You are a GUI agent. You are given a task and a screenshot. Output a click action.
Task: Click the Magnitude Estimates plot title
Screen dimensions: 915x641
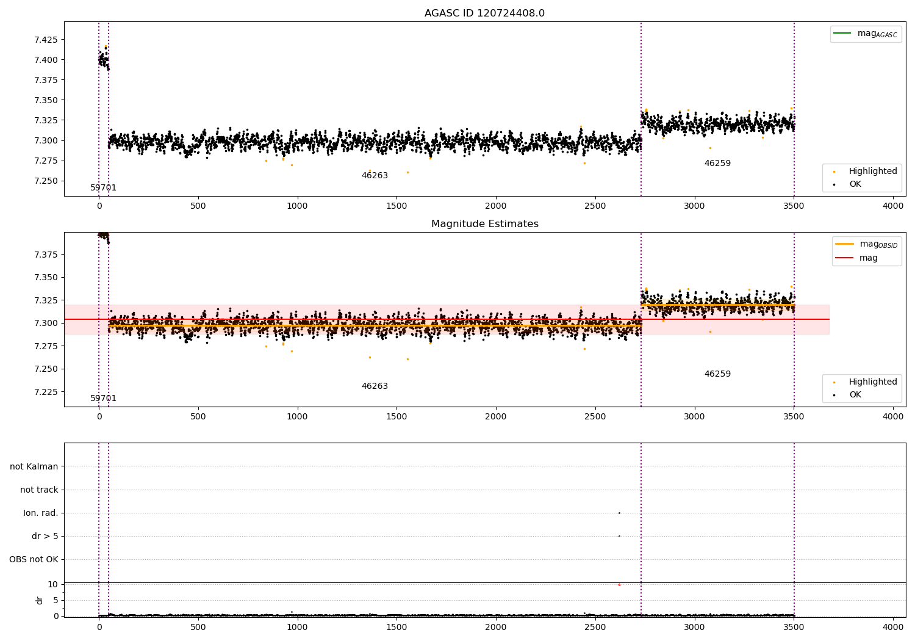point(484,224)
